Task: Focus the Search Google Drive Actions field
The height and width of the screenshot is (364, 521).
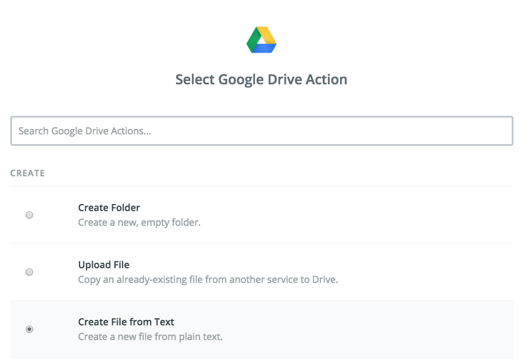Action: pyautogui.click(x=262, y=131)
